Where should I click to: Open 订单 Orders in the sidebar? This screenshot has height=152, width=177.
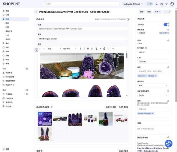coord(7,15)
